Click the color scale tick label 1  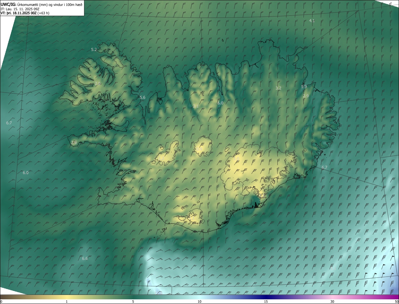coord(67,302)
